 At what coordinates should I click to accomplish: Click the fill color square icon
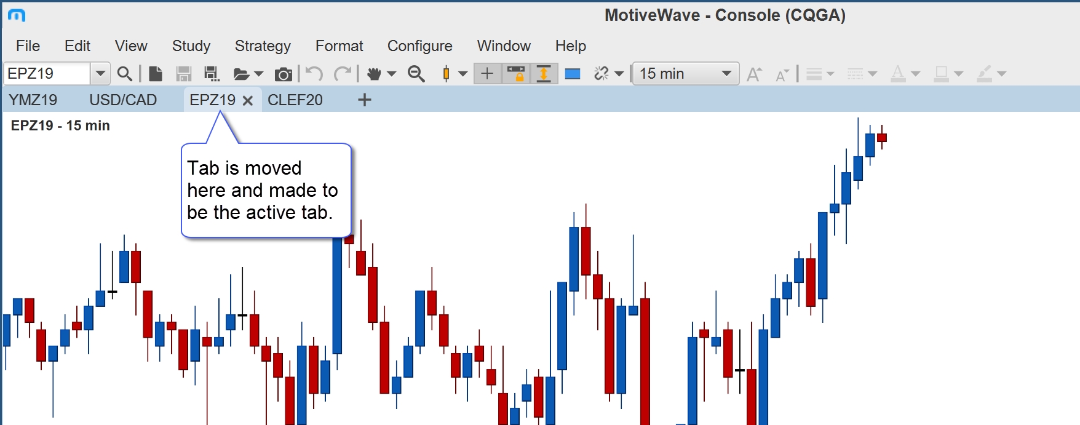(x=941, y=74)
